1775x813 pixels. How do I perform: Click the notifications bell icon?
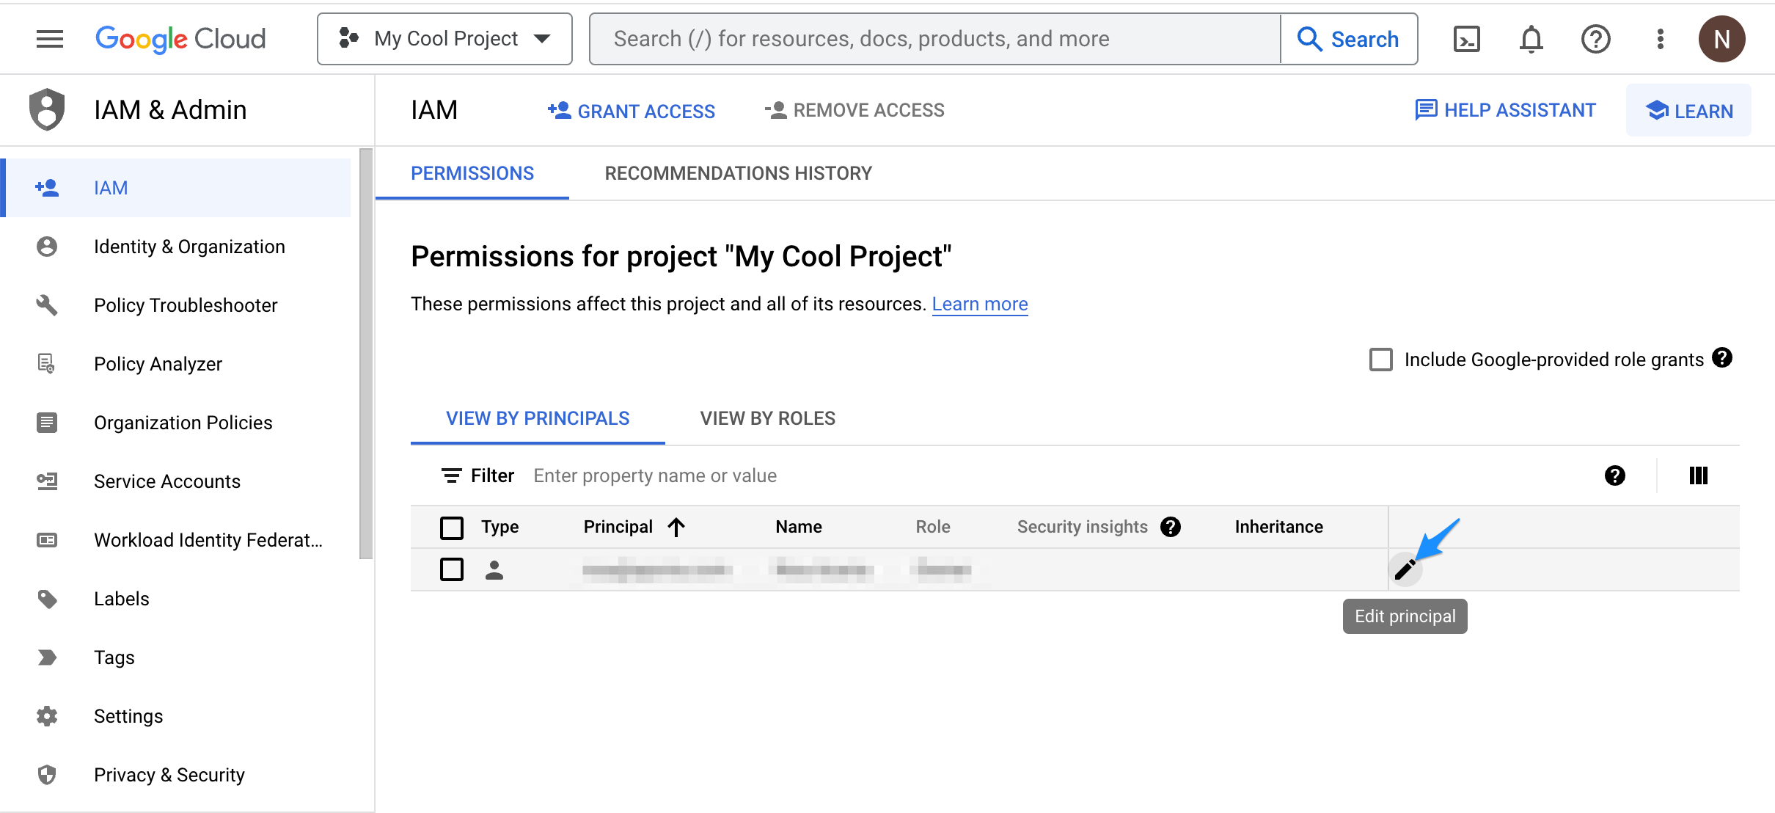tap(1531, 39)
